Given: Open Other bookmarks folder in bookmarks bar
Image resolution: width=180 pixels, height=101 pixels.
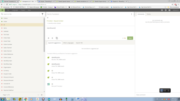Looking at the screenshot, I should tap(173, 7).
